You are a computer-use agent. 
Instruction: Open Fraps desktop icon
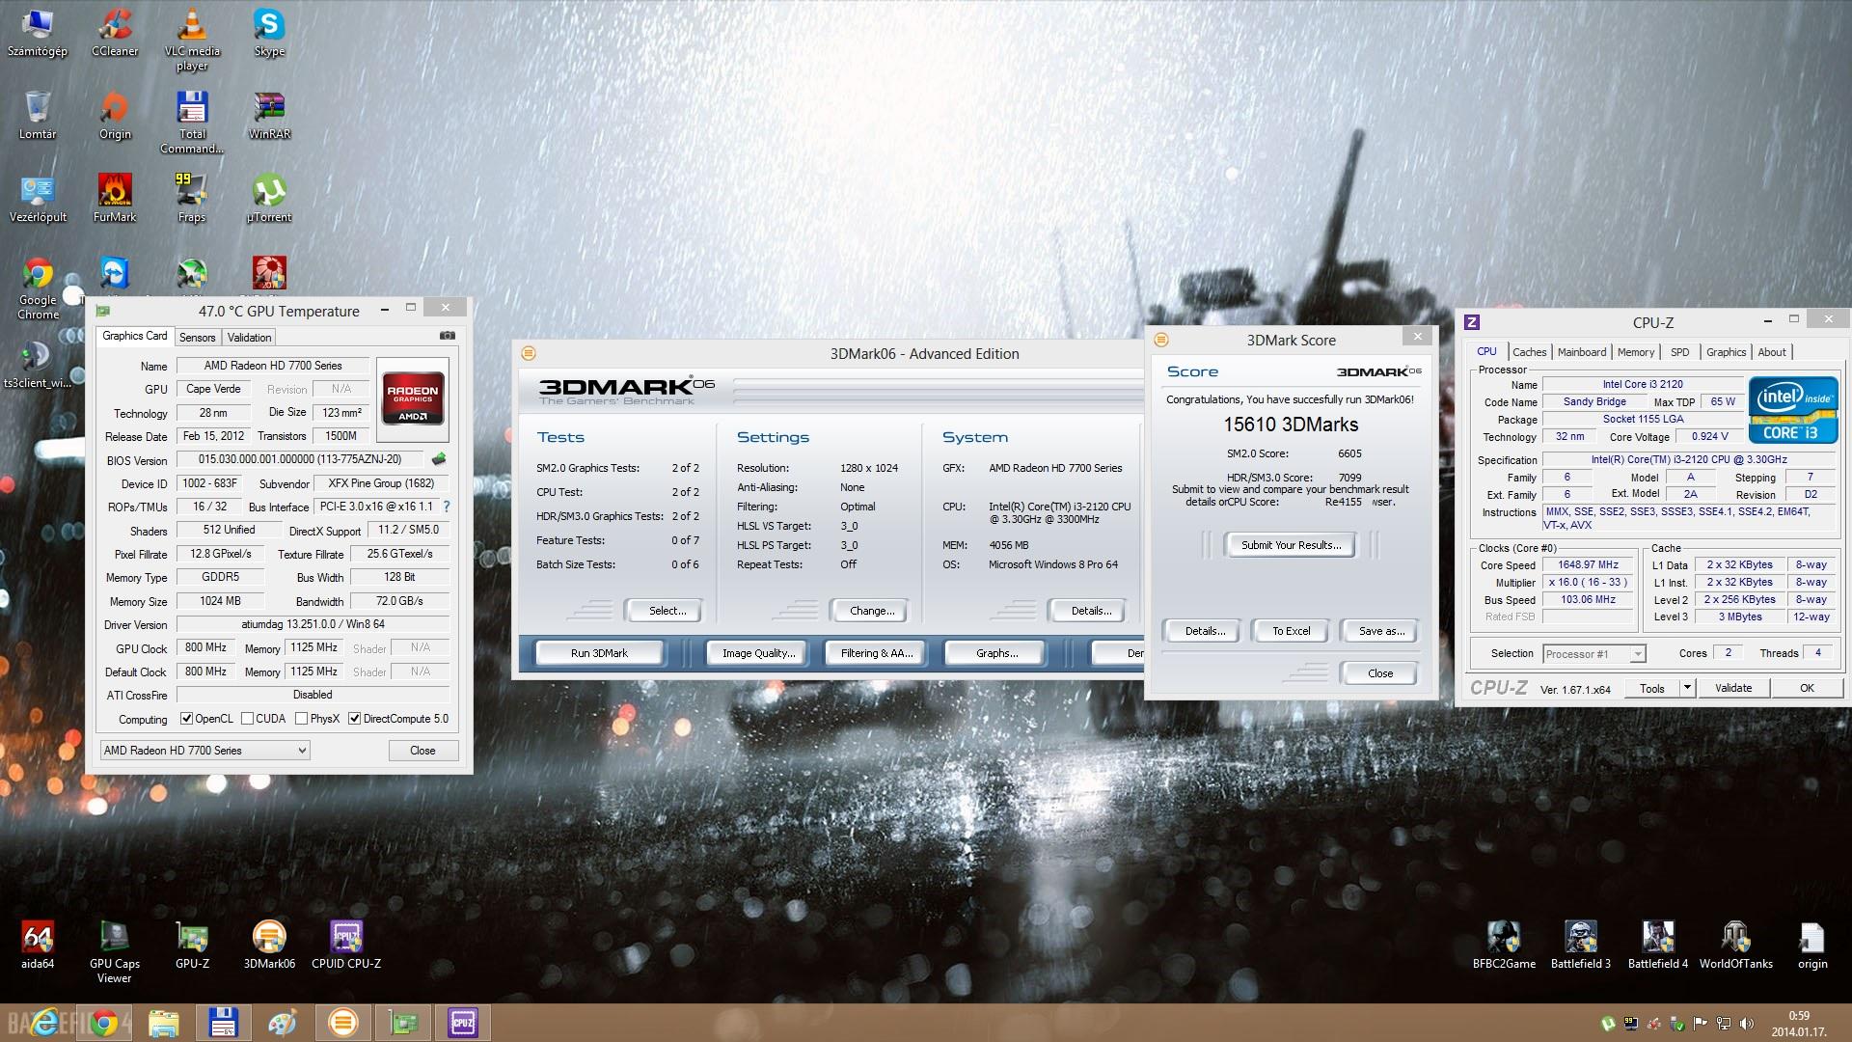tap(192, 198)
